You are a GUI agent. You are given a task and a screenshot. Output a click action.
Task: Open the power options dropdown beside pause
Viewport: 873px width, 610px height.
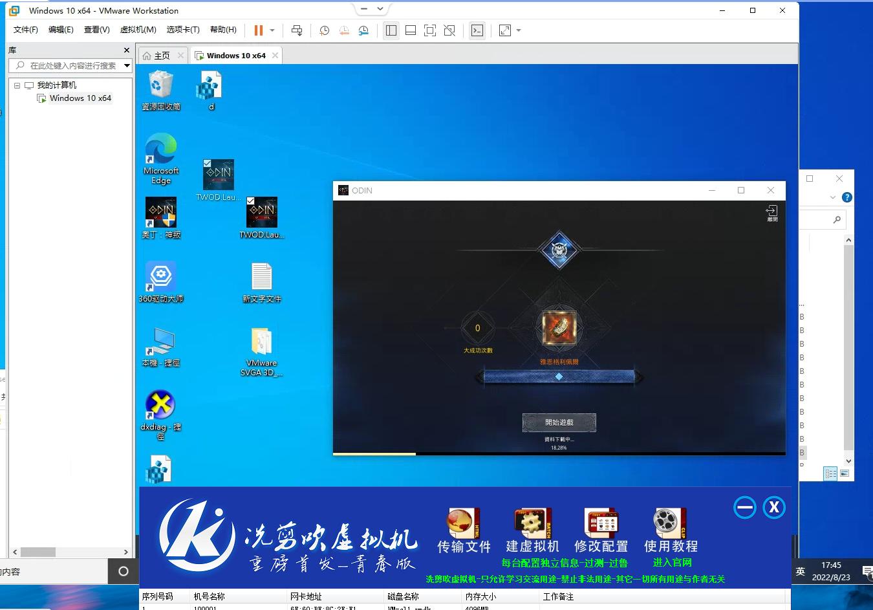pos(272,30)
